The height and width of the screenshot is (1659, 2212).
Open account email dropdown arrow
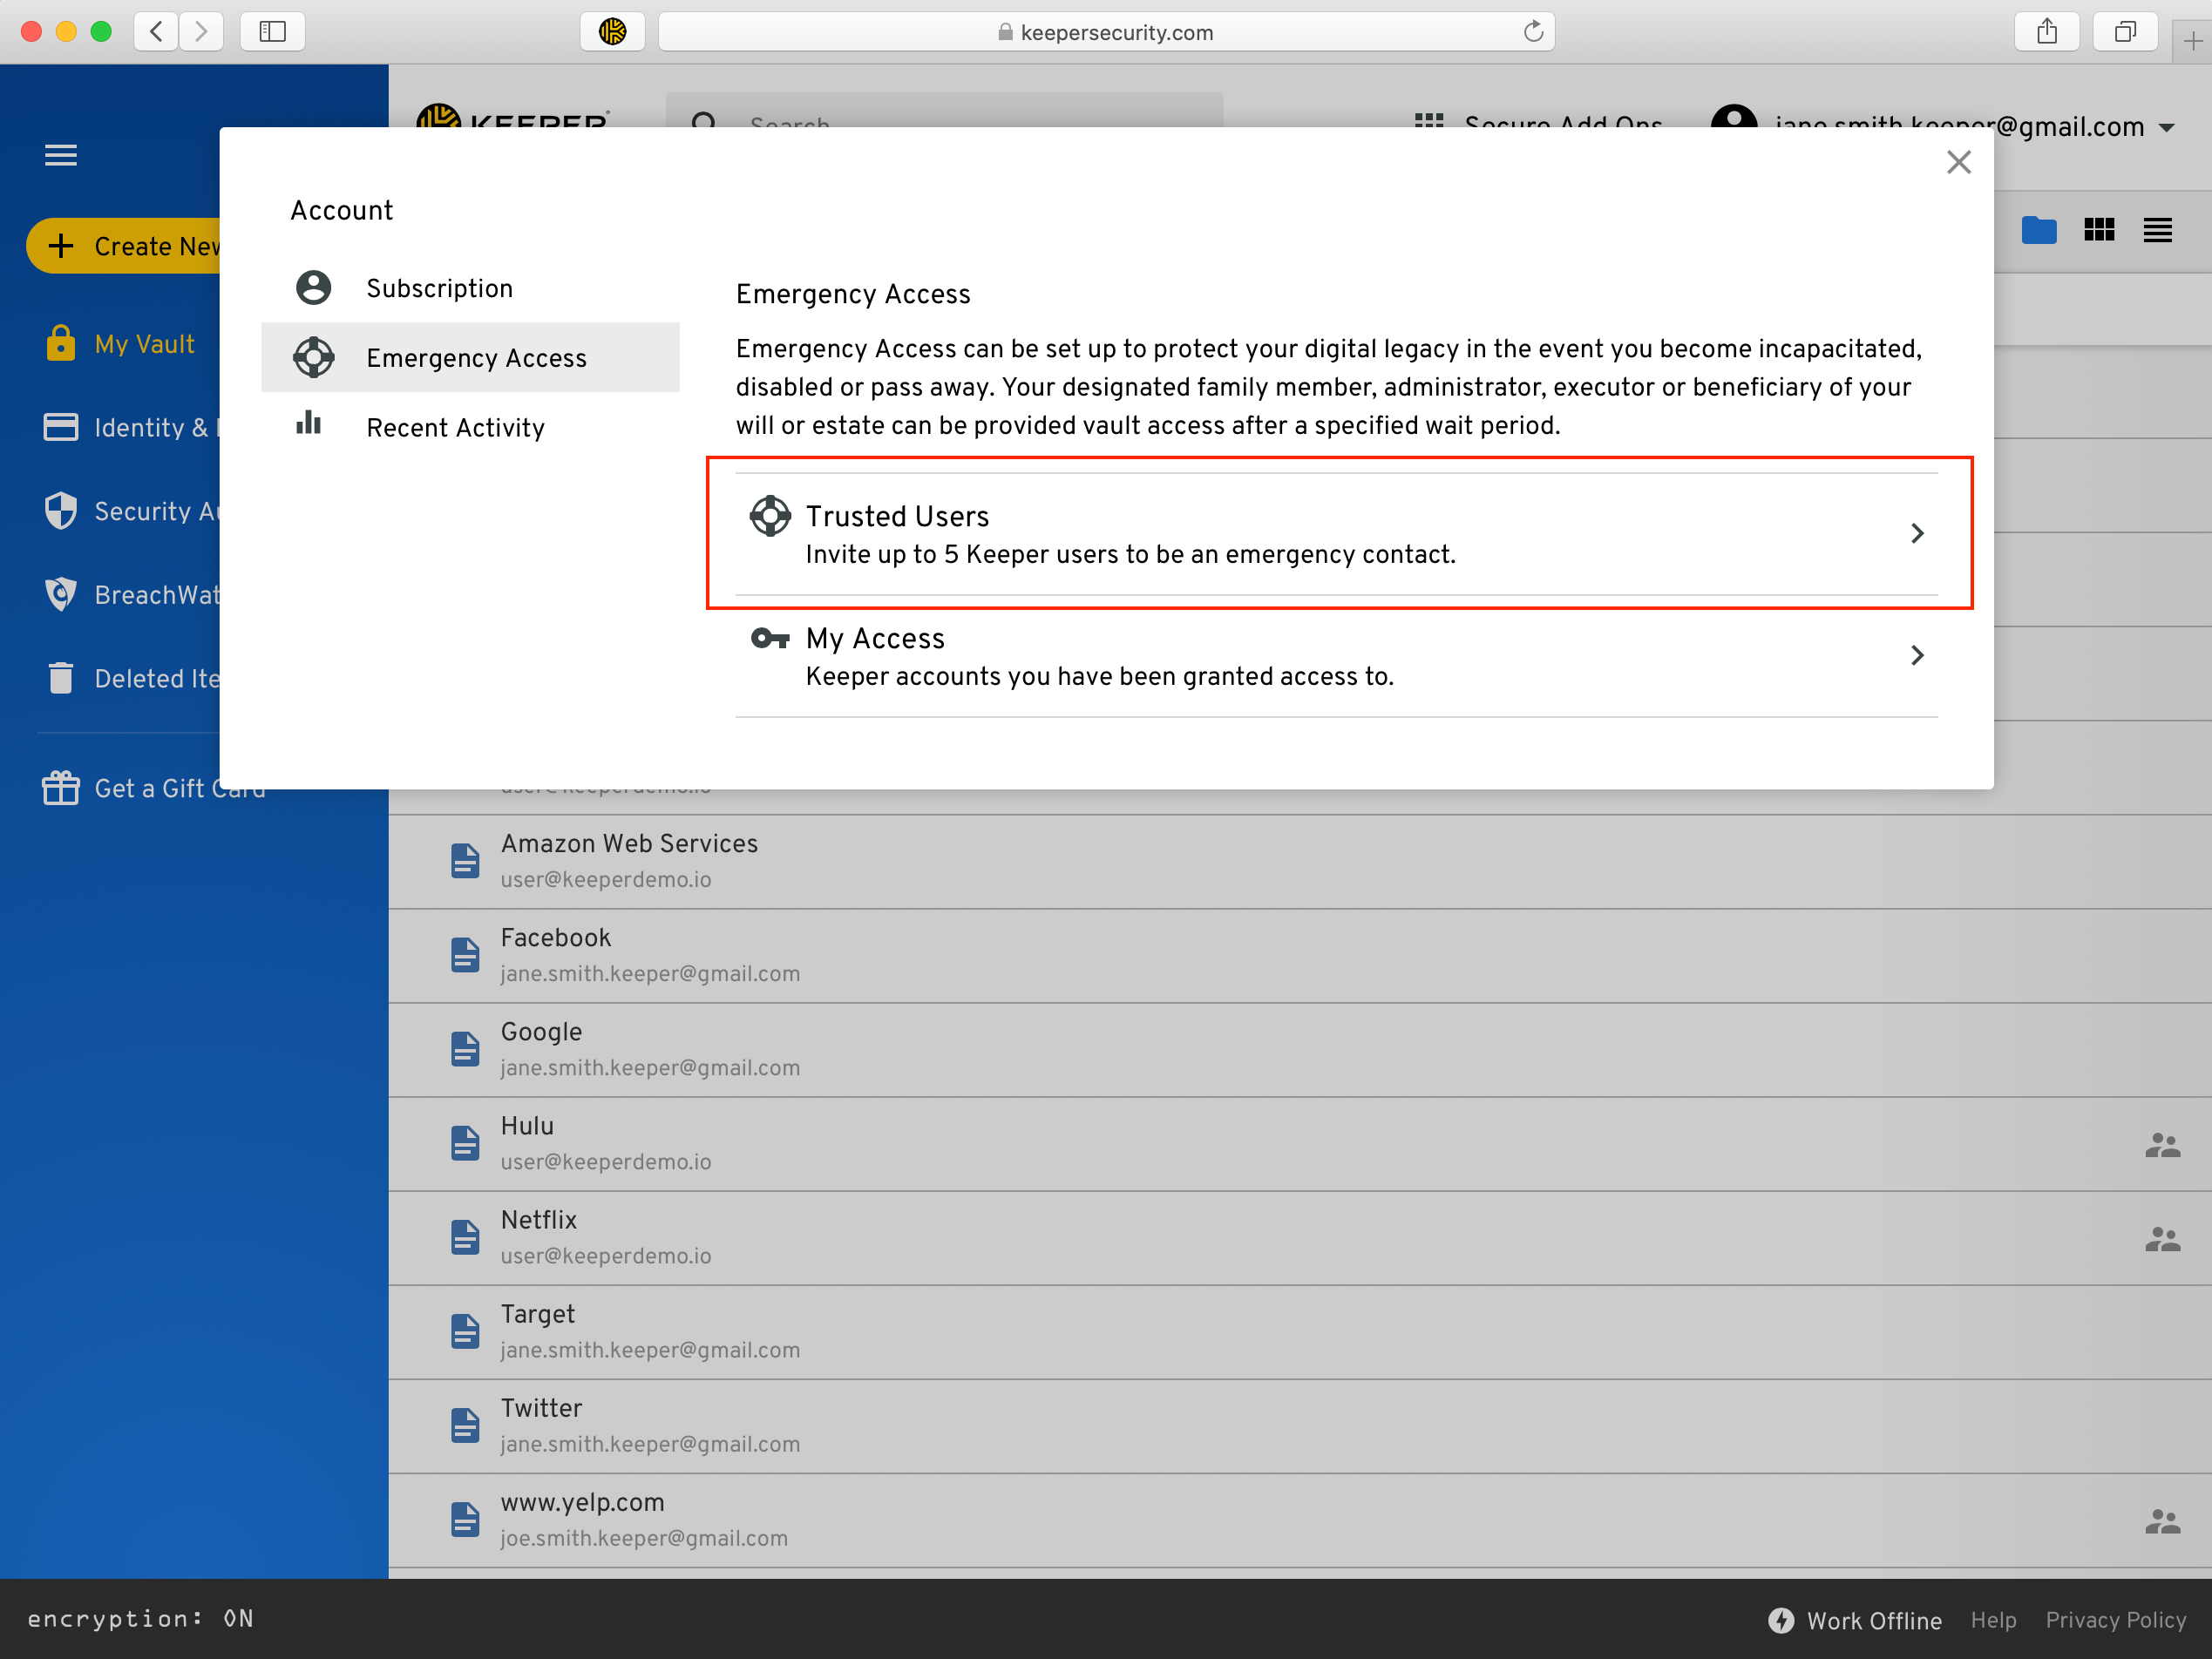click(2166, 128)
